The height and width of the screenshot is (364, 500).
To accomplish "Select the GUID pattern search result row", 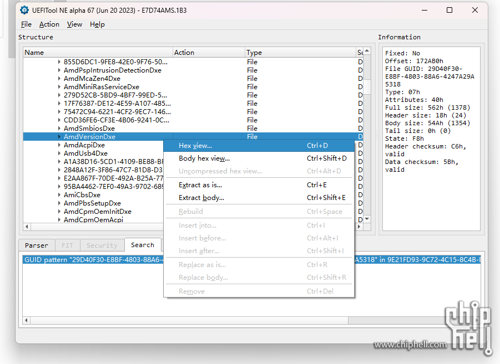I will (251, 259).
